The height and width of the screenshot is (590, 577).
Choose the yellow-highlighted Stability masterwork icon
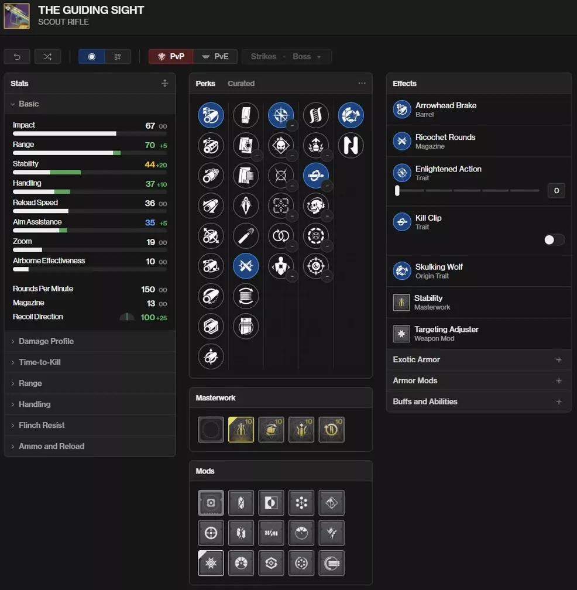tap(241, 430)
